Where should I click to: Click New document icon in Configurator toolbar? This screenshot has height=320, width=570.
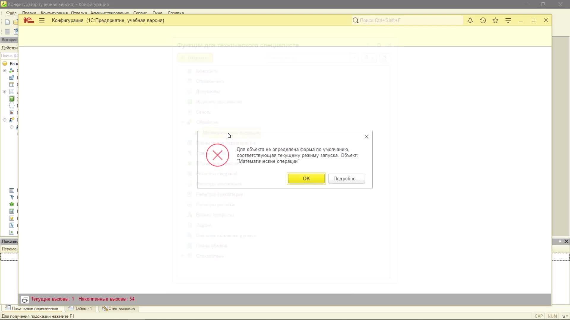pos(7,22)
